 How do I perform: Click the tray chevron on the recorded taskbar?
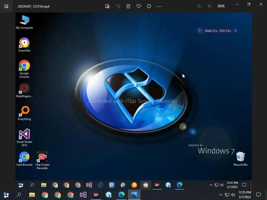pos(211,185)
